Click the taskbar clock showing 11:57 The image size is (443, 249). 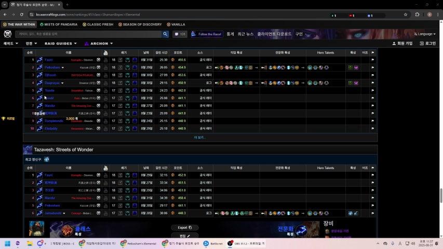click(x=426, y=243)
